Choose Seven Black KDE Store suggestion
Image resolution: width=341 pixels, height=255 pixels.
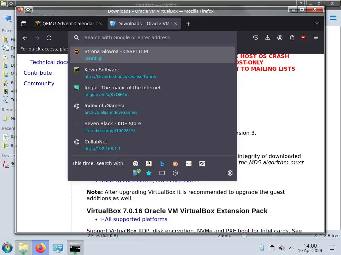click(x=152, y=127)
